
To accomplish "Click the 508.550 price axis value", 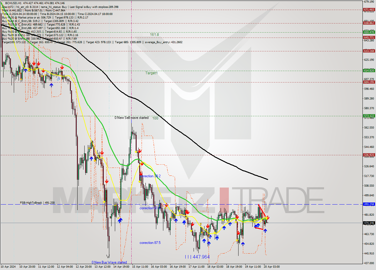I will tap(369, 186).
